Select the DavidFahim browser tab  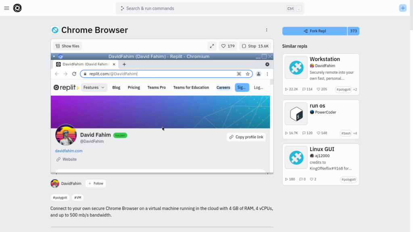[84, 64]
